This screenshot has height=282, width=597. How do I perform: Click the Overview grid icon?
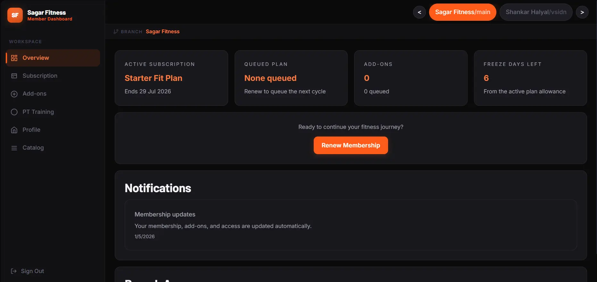[14, 58]
